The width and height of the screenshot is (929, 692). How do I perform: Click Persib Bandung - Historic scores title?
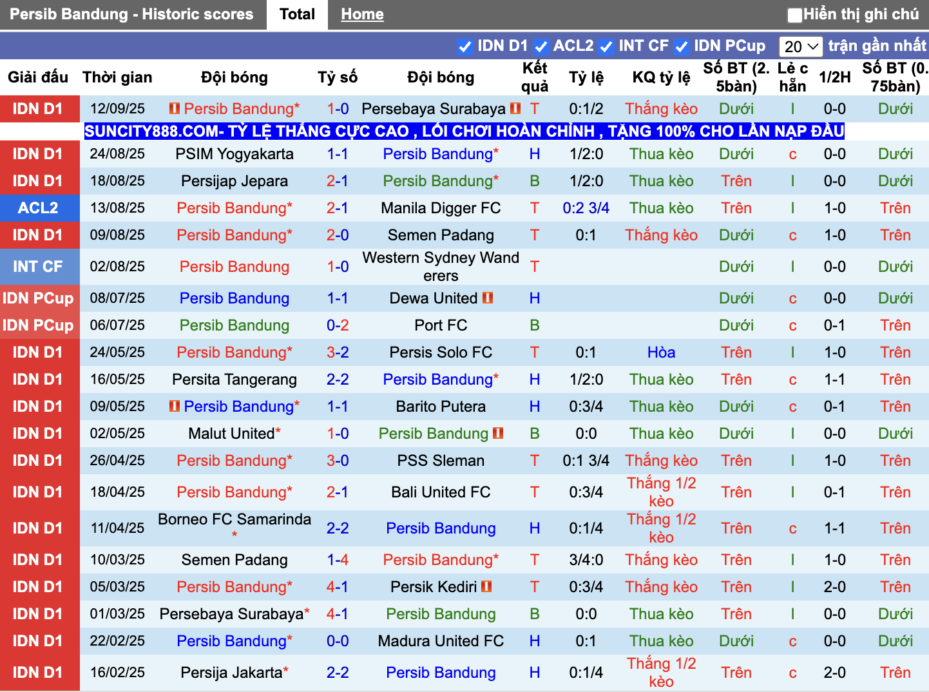point(131,14)
